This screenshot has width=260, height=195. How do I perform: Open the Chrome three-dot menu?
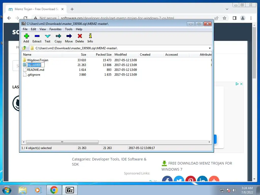click(x=251, y=18)
